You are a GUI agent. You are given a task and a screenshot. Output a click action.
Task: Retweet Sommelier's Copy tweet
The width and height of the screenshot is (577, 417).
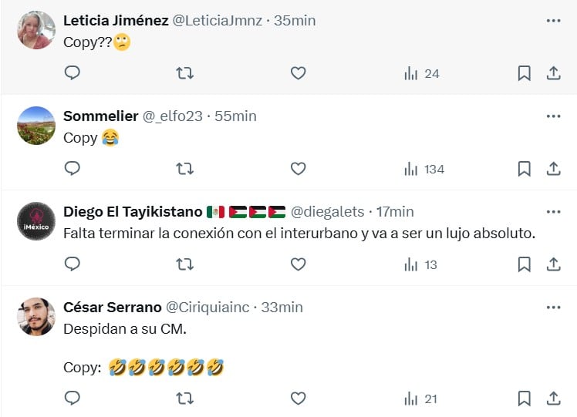click(185, 169)
